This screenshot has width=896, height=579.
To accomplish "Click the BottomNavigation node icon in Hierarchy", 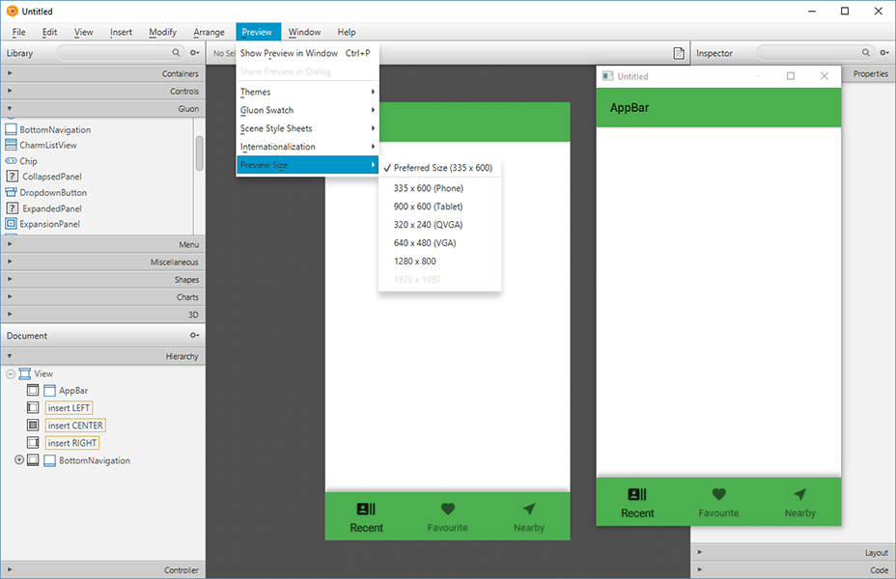I will 49,460.
